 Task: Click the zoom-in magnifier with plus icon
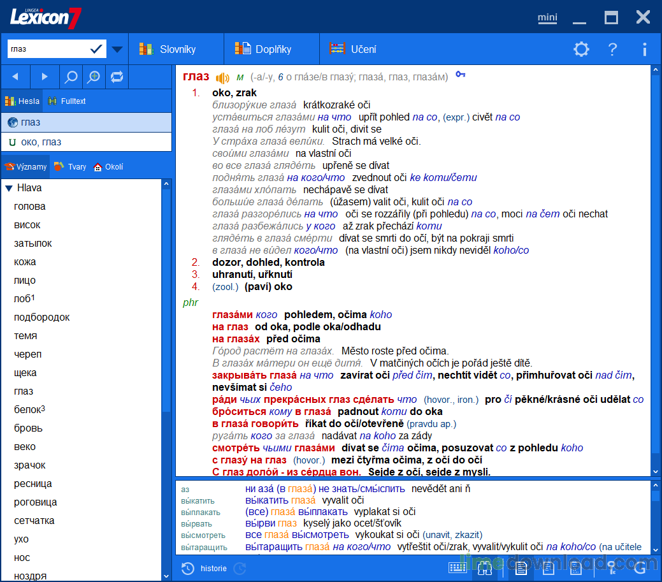pyautogui.click(x=94, y=76)
